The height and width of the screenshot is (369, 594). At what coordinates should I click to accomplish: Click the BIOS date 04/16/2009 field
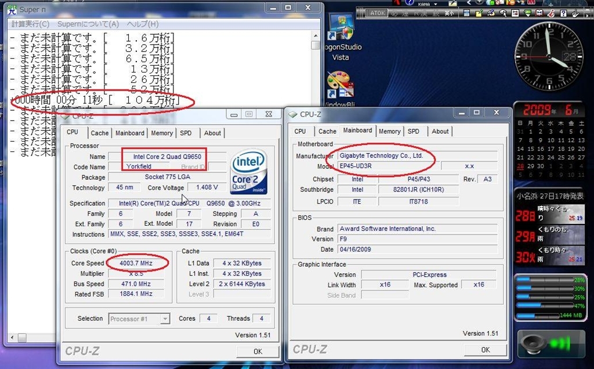(417, 249)
